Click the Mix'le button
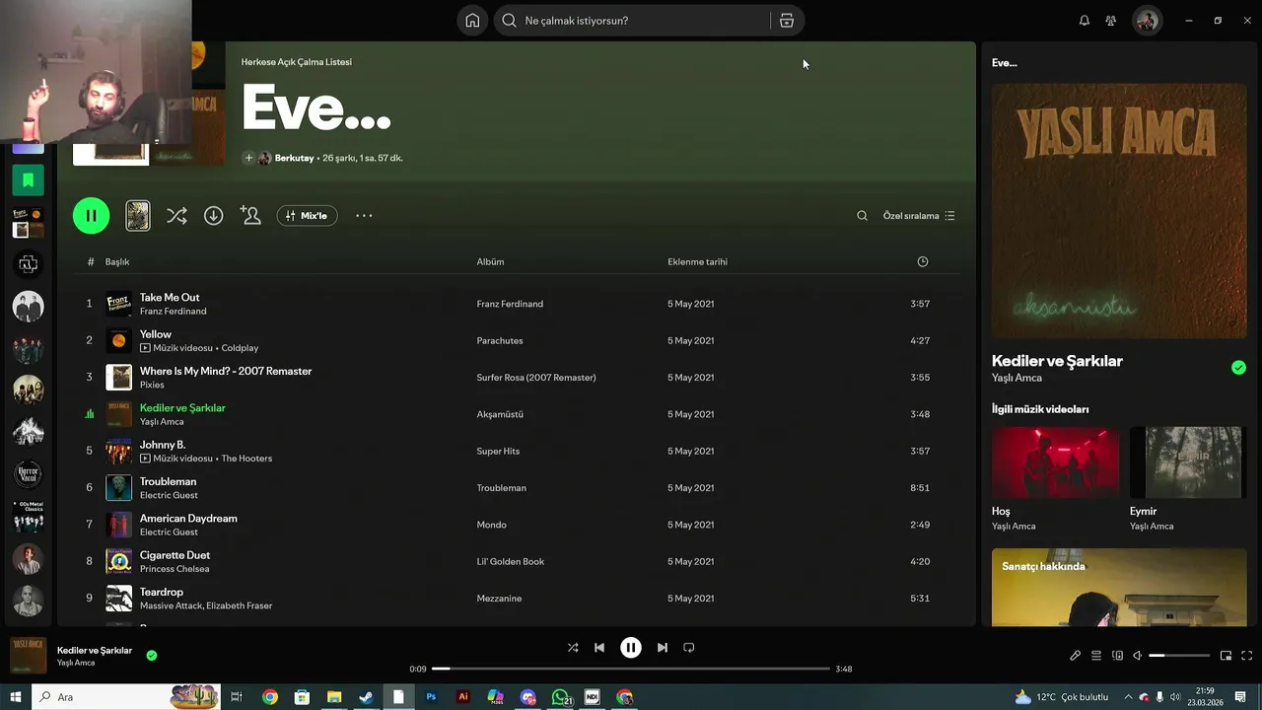The height and width of the screenshot is (710, 1262). pyautogui.click(x=308, y=215)
